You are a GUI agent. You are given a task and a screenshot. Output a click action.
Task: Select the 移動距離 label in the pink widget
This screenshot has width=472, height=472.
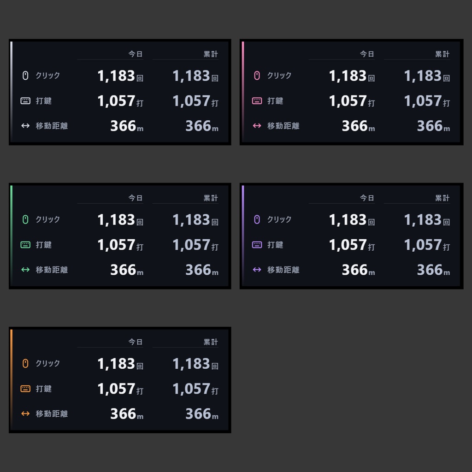[283, 126]
